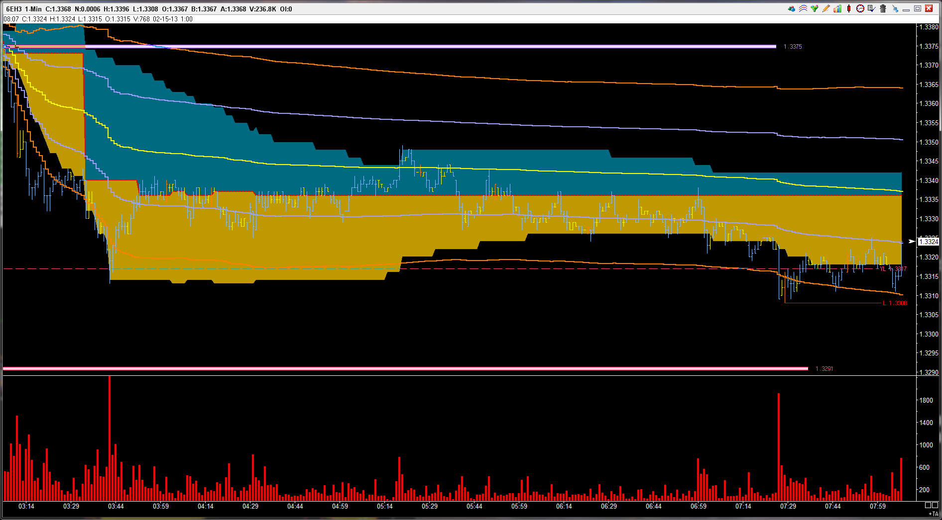942x520 pixels.
Task: Click the left small square button above +TA
Action: point(928,505)
